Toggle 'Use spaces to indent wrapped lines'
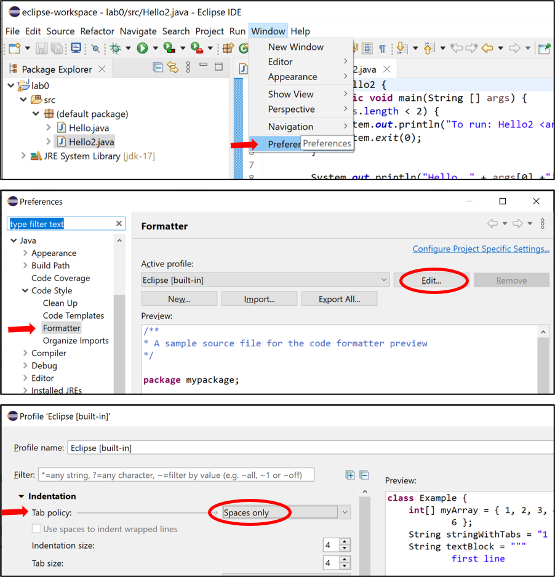555x577 pixels. (36, 529)
